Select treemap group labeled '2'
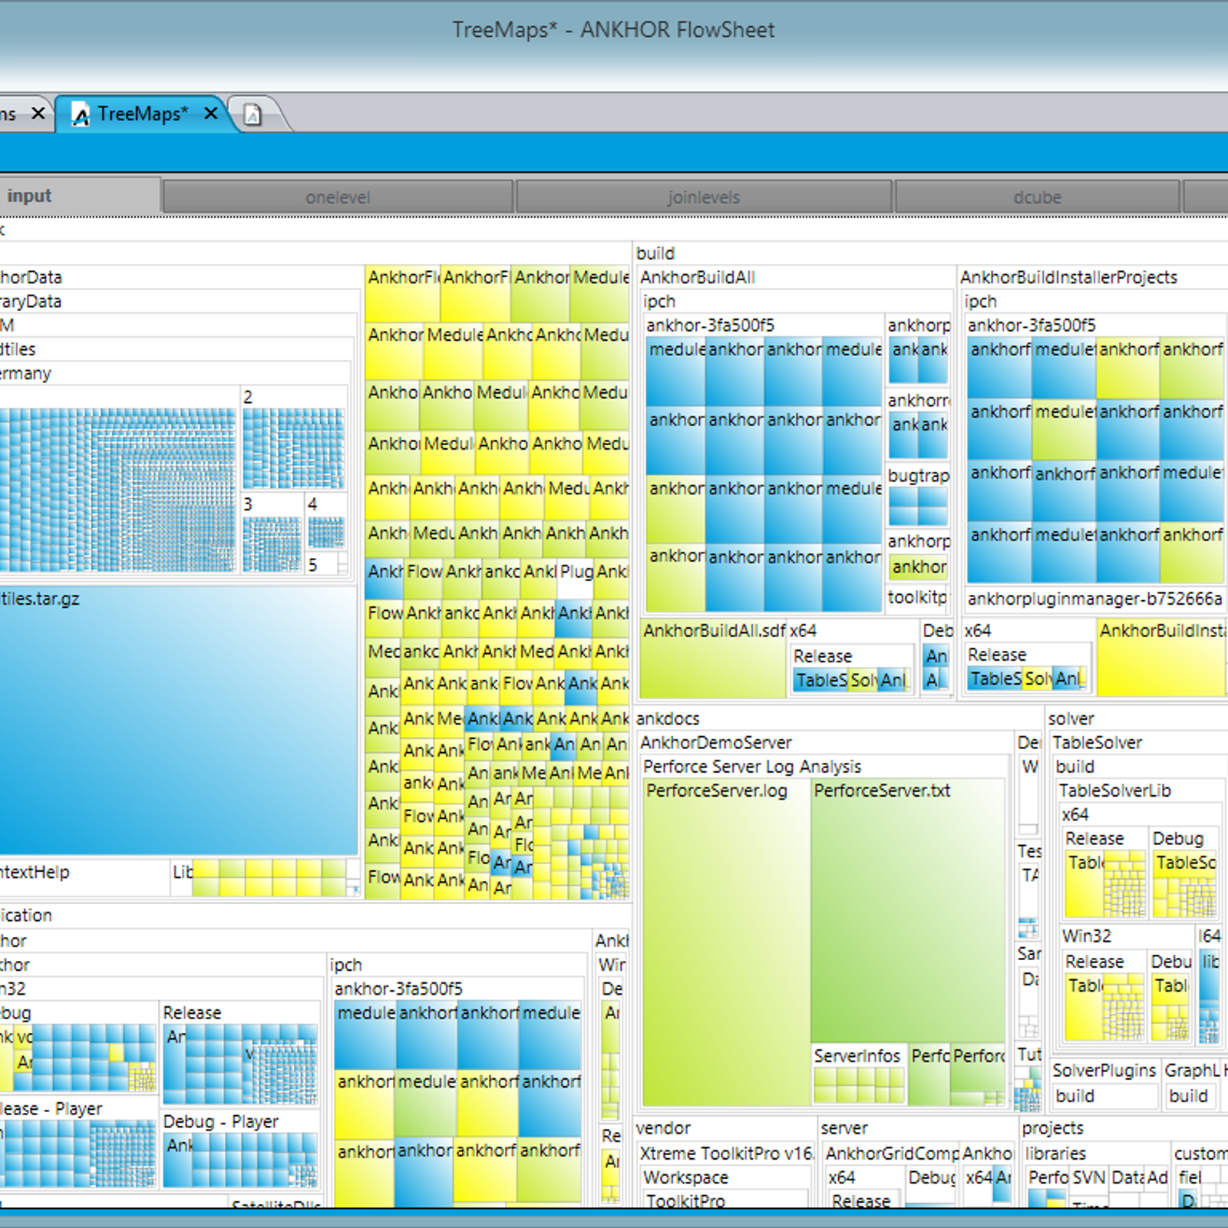The height and width of the screenshot is (1228, 1228). [248, 397]
